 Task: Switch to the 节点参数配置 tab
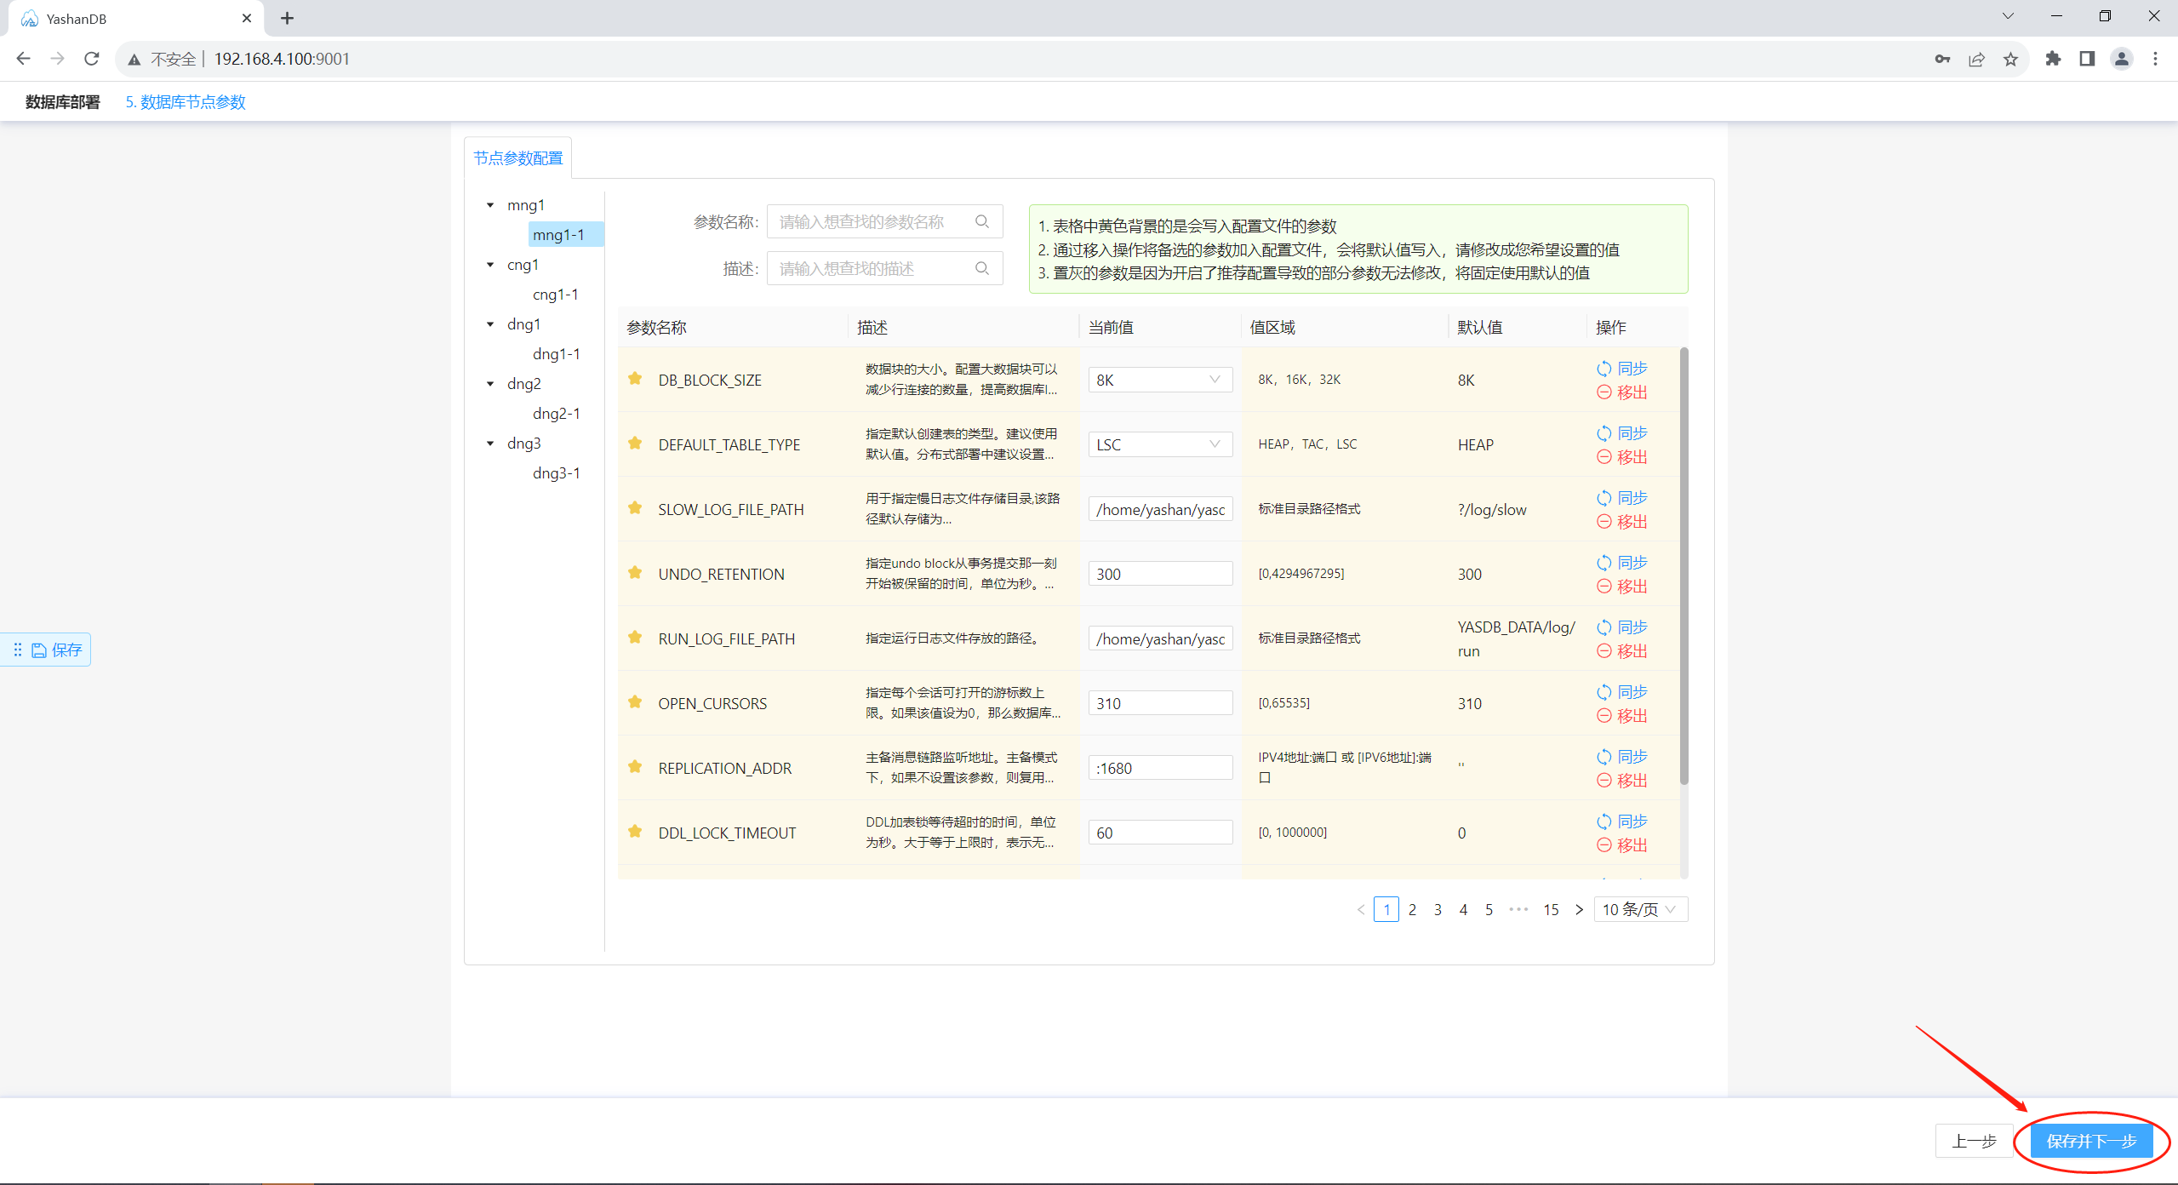click(x=517, y=158)
